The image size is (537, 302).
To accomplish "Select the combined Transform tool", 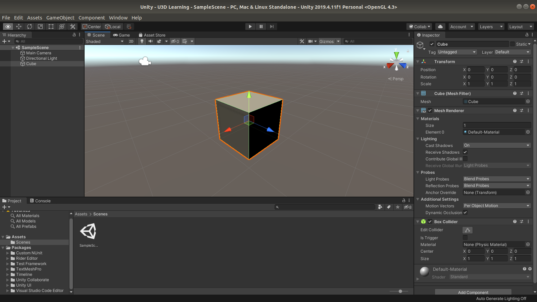I will (x=62, y=27).
